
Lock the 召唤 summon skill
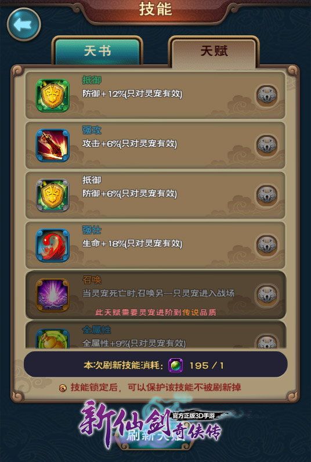click(267, 295)
